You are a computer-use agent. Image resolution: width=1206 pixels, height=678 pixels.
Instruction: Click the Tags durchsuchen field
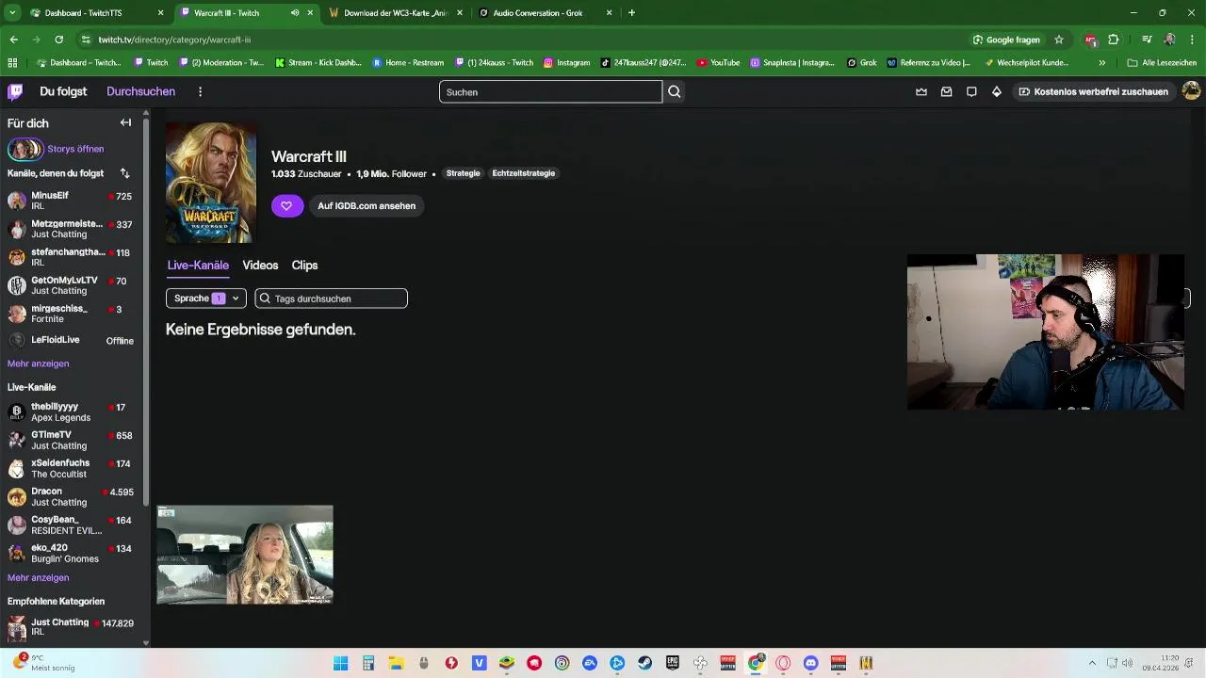331,299
